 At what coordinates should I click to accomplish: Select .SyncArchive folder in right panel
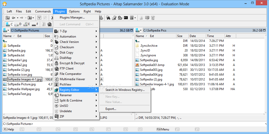[148, 46]
